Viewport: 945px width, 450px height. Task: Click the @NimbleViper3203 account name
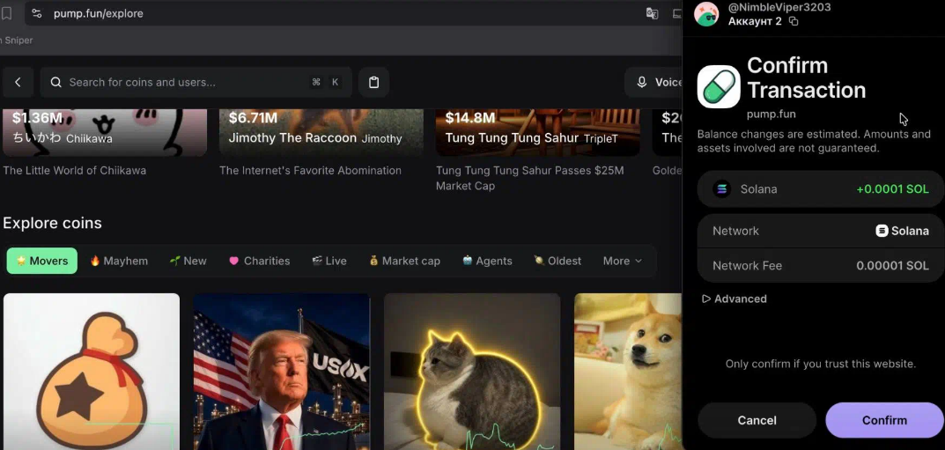point(779,7)
